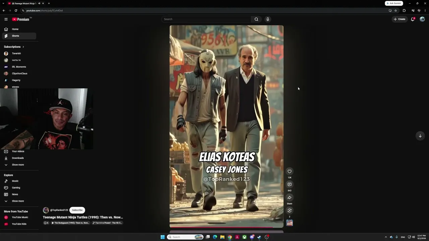
Task: Click the @TopRanked123 channel name
Action: tap(59, 210)
